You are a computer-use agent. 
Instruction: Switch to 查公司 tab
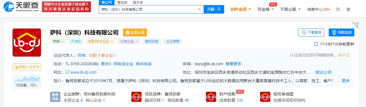coord(107,2)
